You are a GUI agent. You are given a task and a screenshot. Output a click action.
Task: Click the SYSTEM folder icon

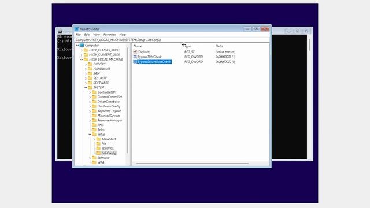tap(90, 87)
